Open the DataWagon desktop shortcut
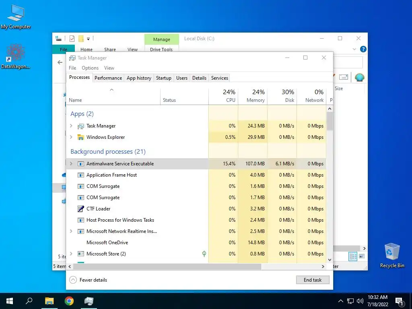 pos(15,56)
